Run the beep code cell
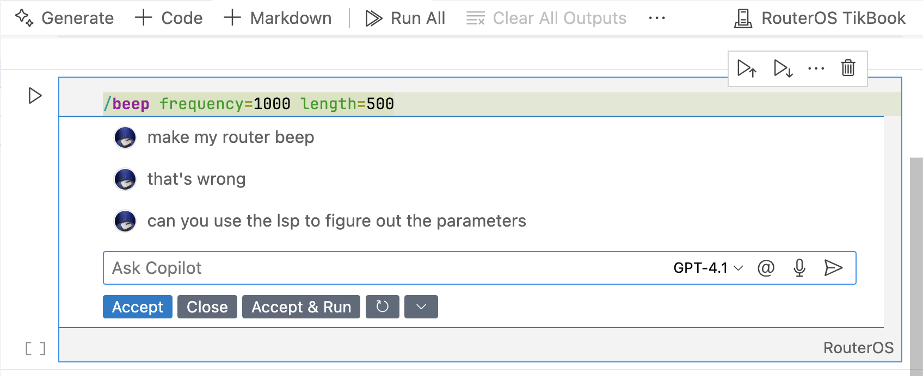 click(x=35, y=96)
